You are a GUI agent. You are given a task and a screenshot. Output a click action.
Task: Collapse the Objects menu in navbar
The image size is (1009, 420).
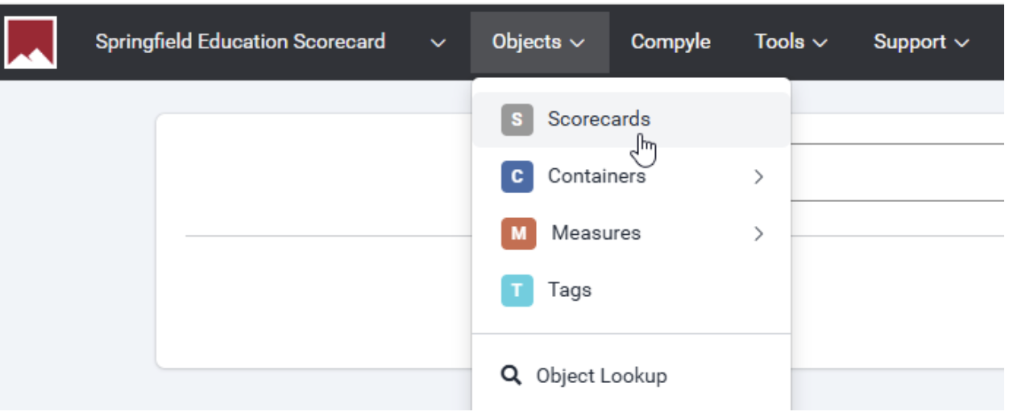click(x=538, y=42)
